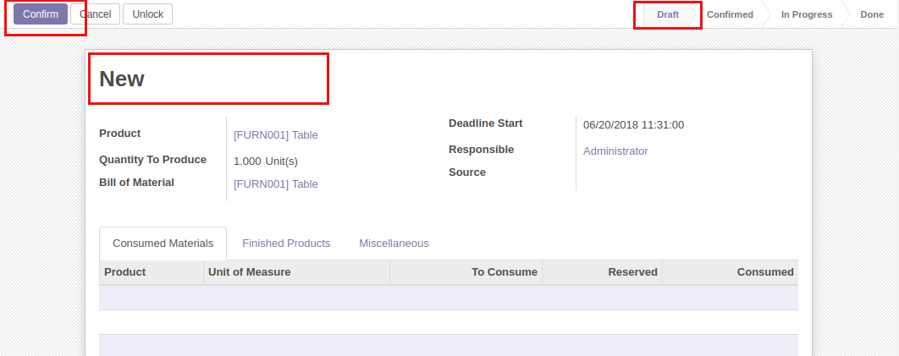Switch to the Finished Products tab

point(286,244)
